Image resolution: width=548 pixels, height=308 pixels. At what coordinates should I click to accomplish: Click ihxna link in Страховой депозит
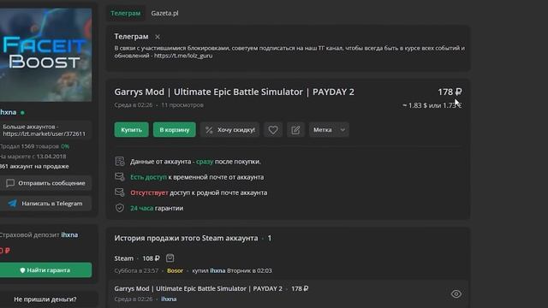click(69, 234)
